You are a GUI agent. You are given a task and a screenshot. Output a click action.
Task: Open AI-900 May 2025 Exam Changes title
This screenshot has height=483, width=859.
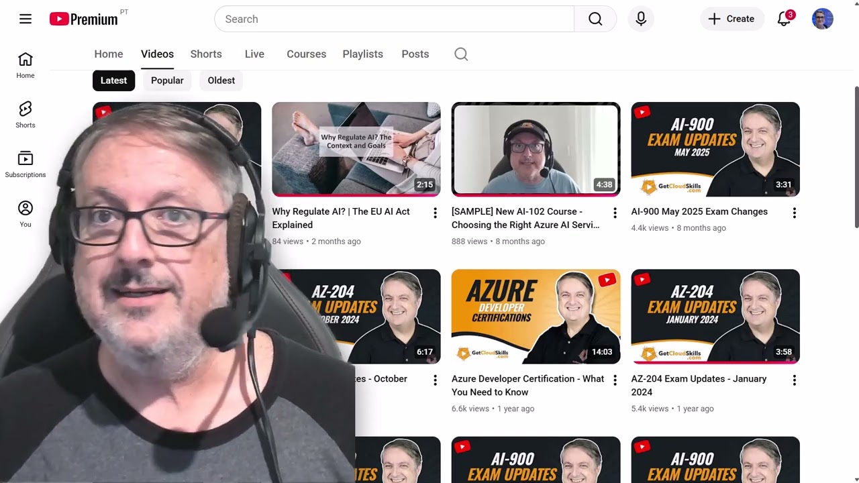pyautogui.click(x=699, y=212)
